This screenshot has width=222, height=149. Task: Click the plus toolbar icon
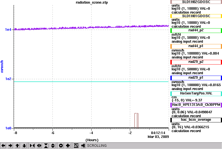point(68,146)
